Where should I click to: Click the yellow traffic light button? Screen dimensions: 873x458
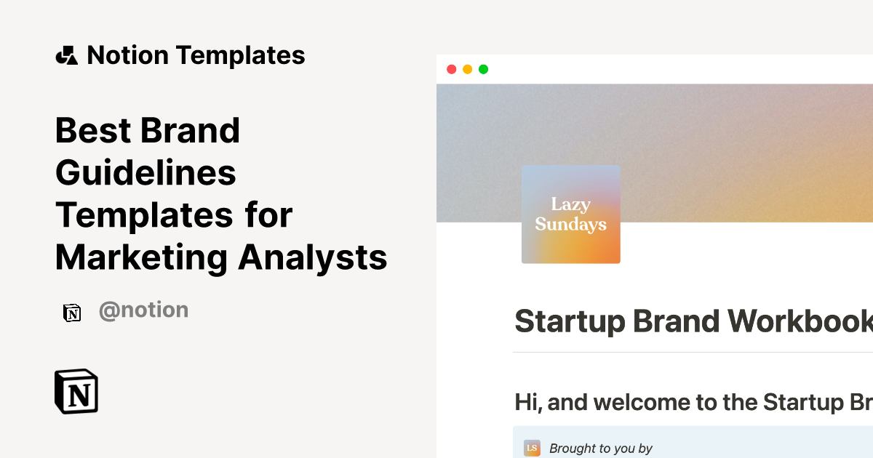468,69
